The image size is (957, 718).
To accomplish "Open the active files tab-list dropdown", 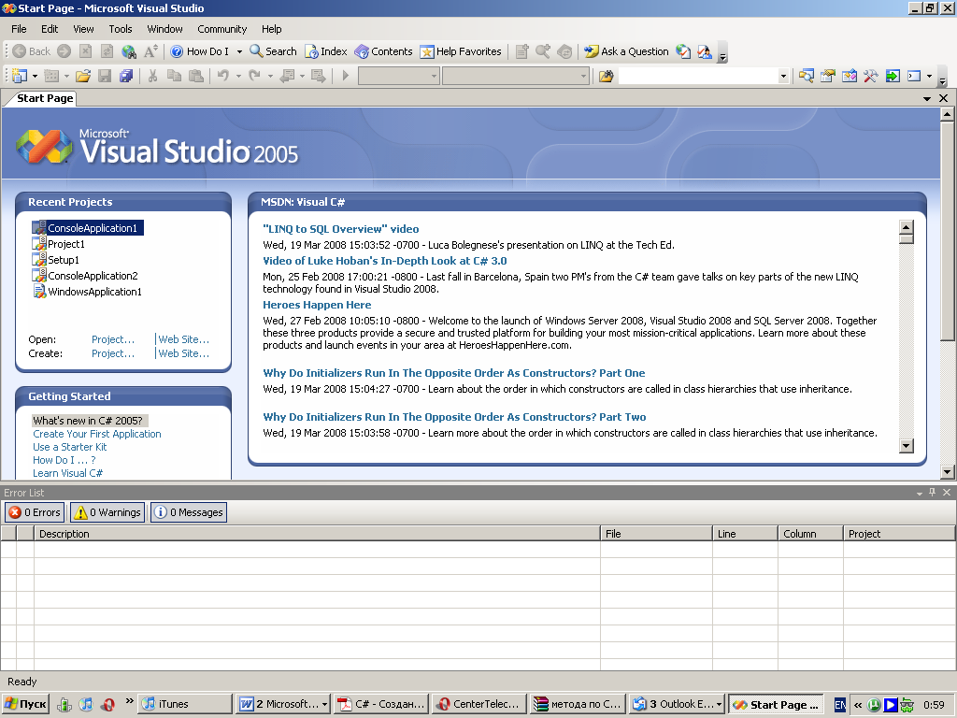I will 926,98.
